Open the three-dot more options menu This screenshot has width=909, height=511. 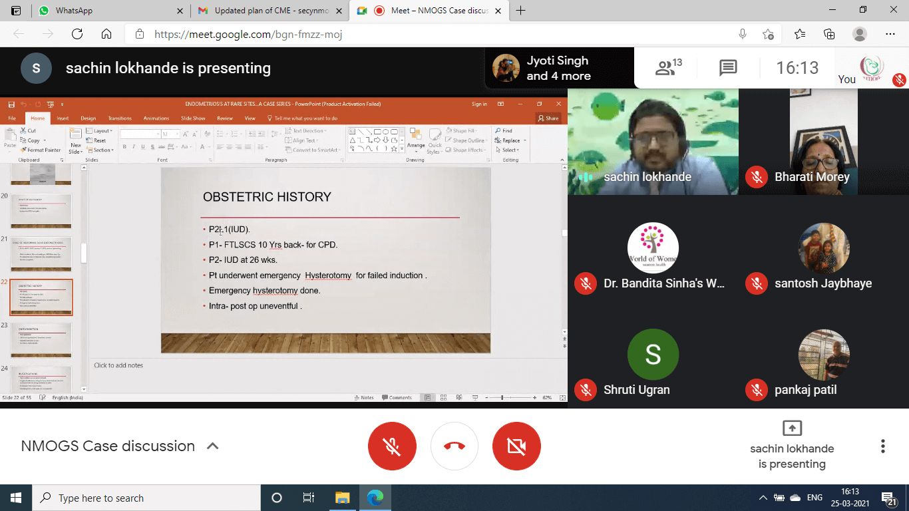point(882,446)
